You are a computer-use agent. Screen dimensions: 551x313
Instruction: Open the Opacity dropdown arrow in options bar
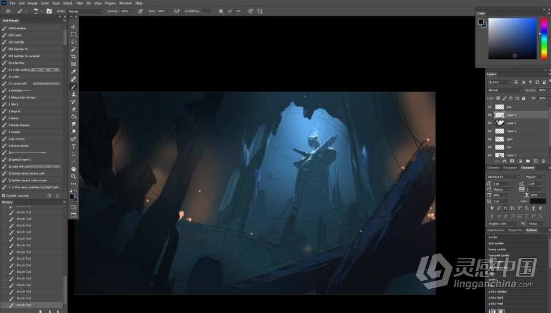tap(133, 11)
